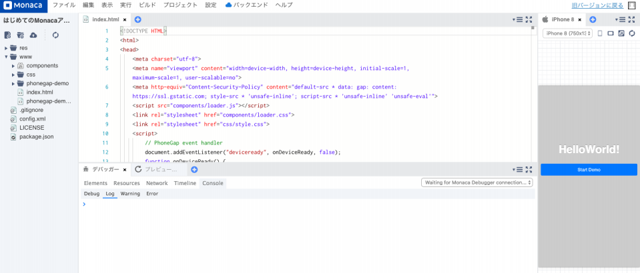Click the .gitignore file icon

pyautogui.click(x=13, y=110)
